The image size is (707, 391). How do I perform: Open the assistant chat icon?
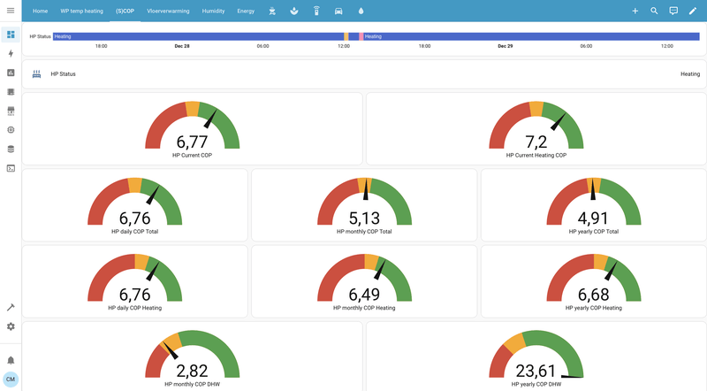673,11
